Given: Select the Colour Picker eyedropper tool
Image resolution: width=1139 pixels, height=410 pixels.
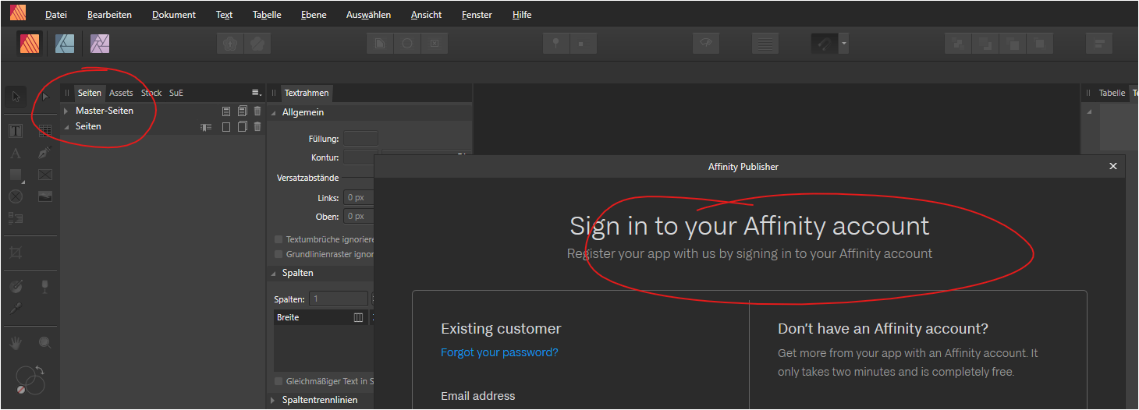Looking at the screenshot, I should pyautogui.click(x=16, y=309).
